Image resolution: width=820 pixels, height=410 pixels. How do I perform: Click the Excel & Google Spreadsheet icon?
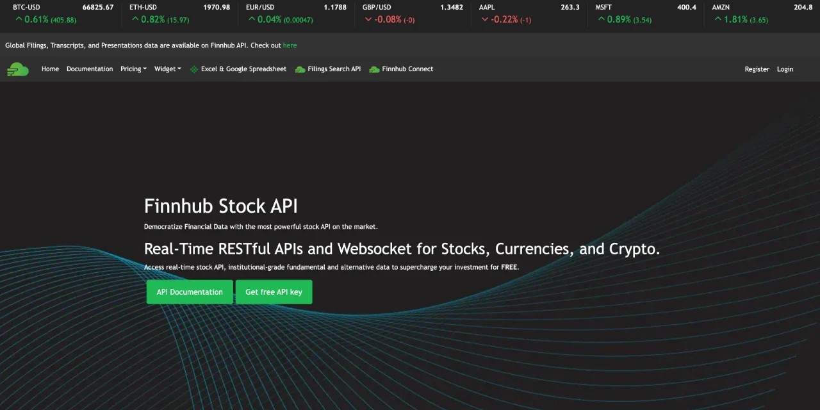[194, 69]
